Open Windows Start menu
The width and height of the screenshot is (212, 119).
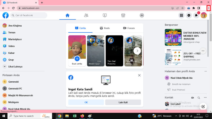point(4,116)
